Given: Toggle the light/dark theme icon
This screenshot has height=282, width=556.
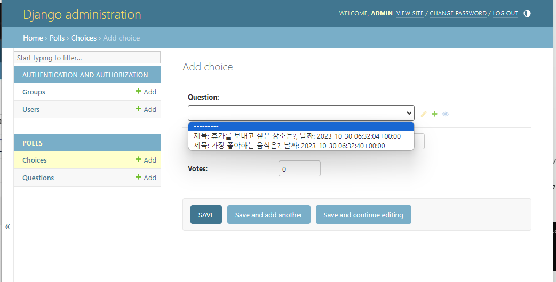Looking at the screenshot, I should pyautogui.click(x=527, y=13).
